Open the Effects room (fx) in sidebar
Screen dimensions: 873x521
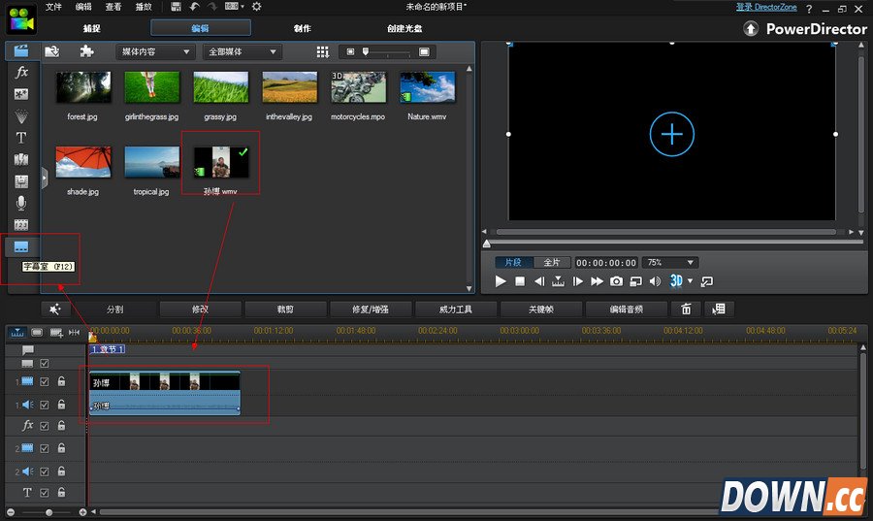pyautogui.click(x=21, y=73)
